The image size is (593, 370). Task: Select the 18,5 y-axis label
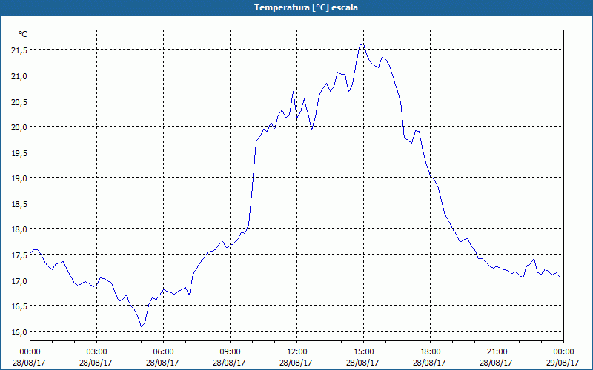[19, 204]
